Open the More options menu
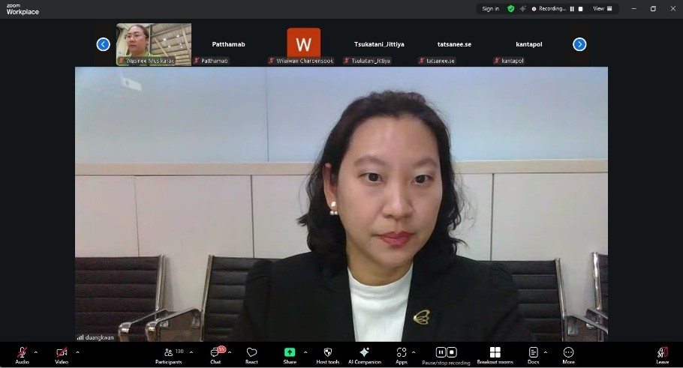Viewport: 683px width, 368px height. pos(568,352)
